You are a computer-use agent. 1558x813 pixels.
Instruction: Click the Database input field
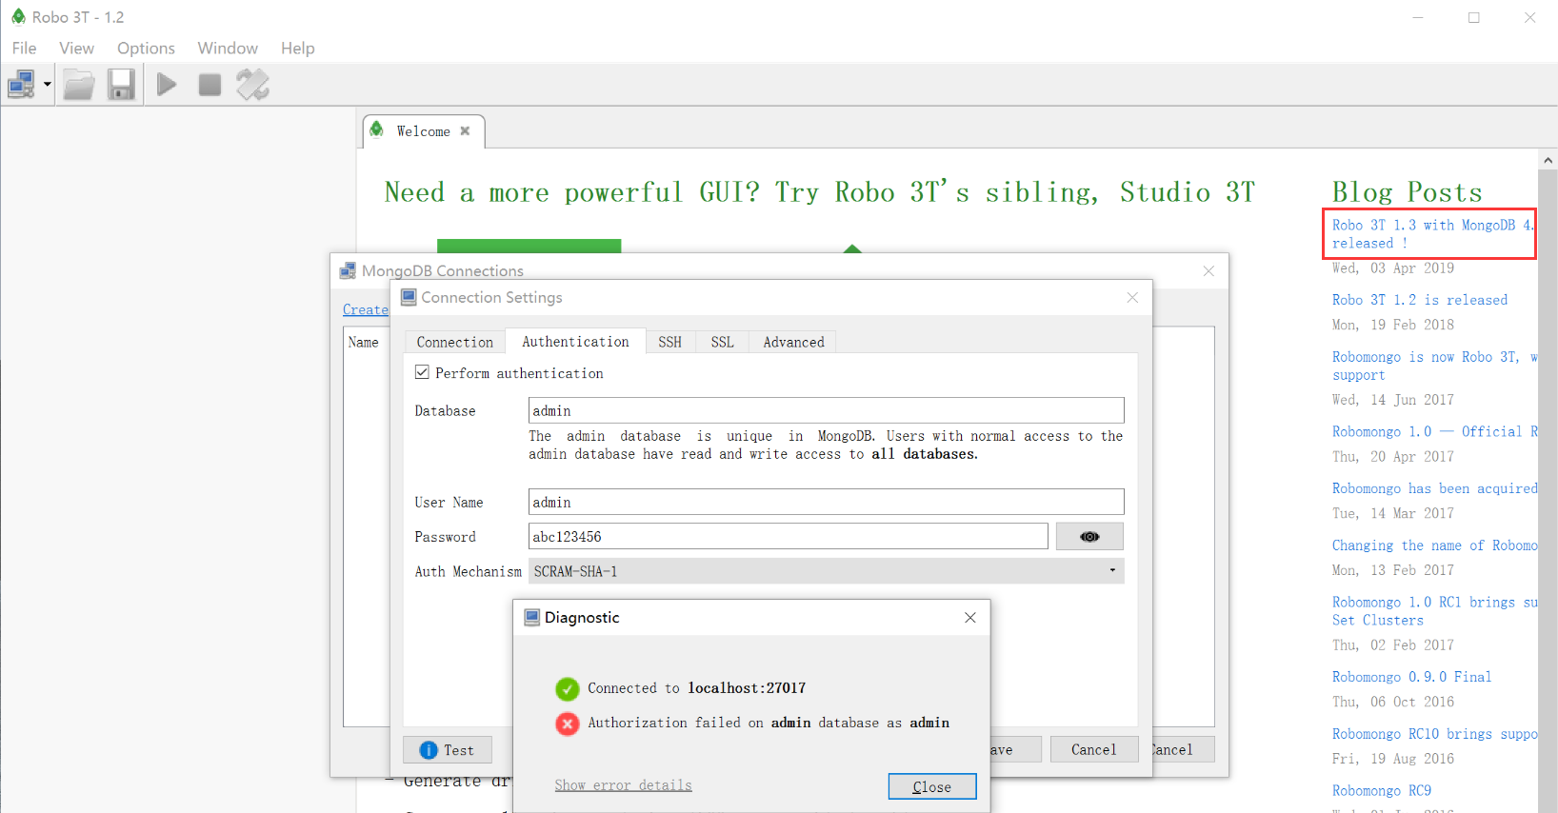coord(826,410)
